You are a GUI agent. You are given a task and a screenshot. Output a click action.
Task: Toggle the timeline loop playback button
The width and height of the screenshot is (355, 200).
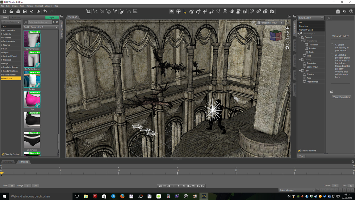click(x=160, y=186)
